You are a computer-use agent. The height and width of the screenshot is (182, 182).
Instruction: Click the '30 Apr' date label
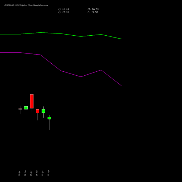click(48, 174)
